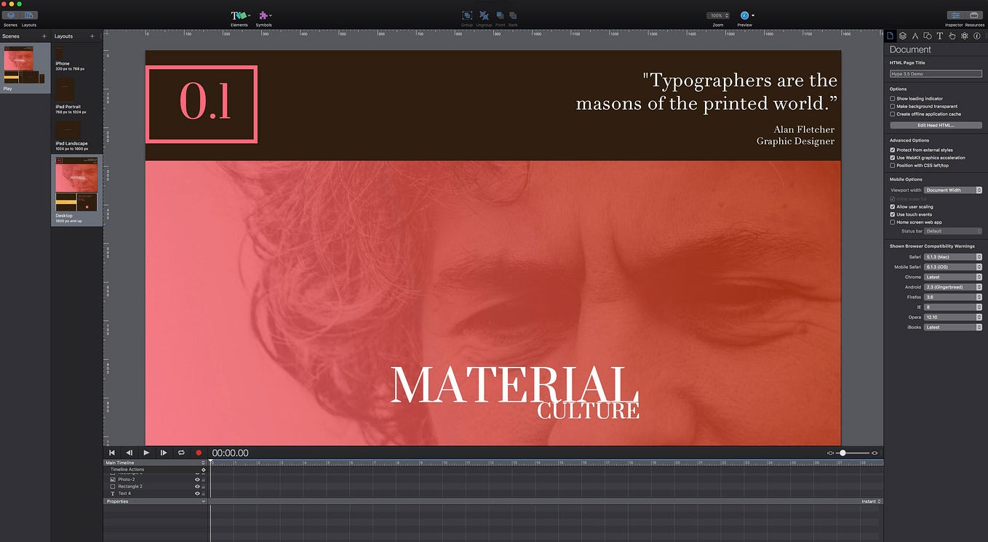Enable Make background transparent checkbox
This screenshot has width=988, height=542.
(893, 106)
